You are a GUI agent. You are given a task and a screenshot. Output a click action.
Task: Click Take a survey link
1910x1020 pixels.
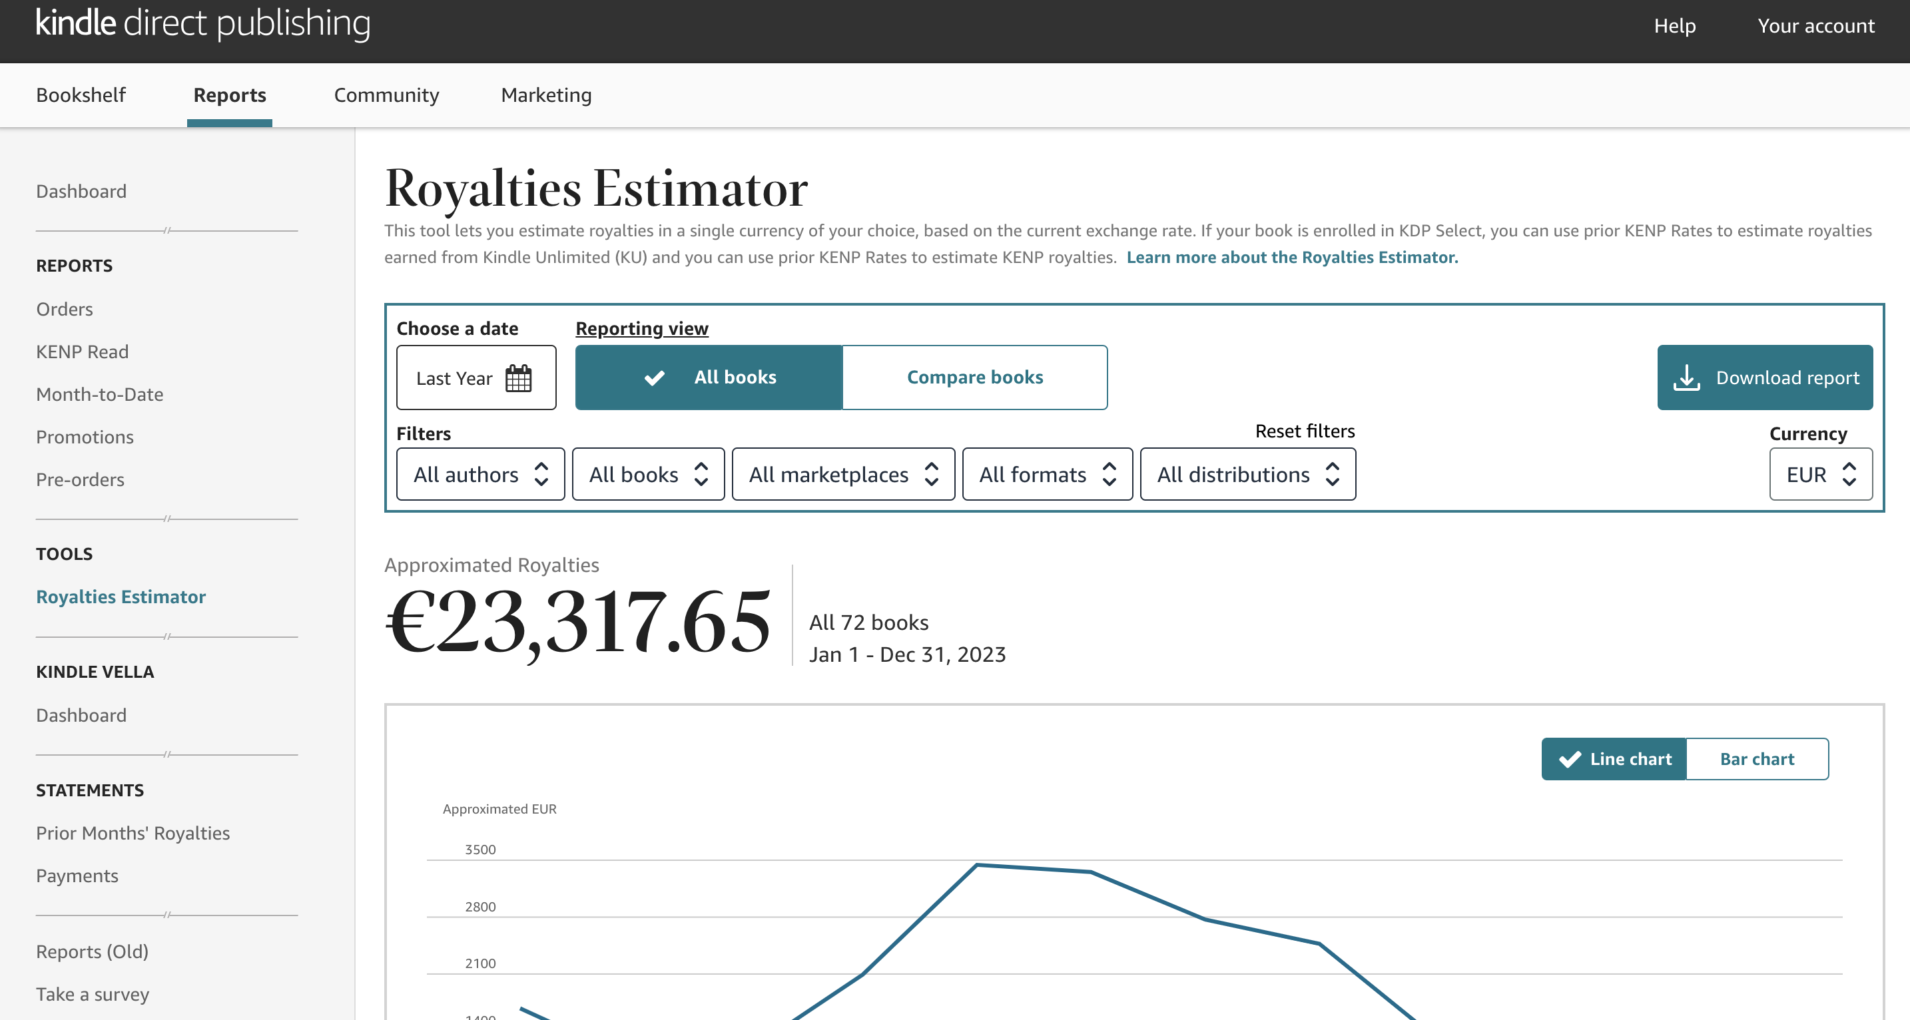click(x=93, y=994)
